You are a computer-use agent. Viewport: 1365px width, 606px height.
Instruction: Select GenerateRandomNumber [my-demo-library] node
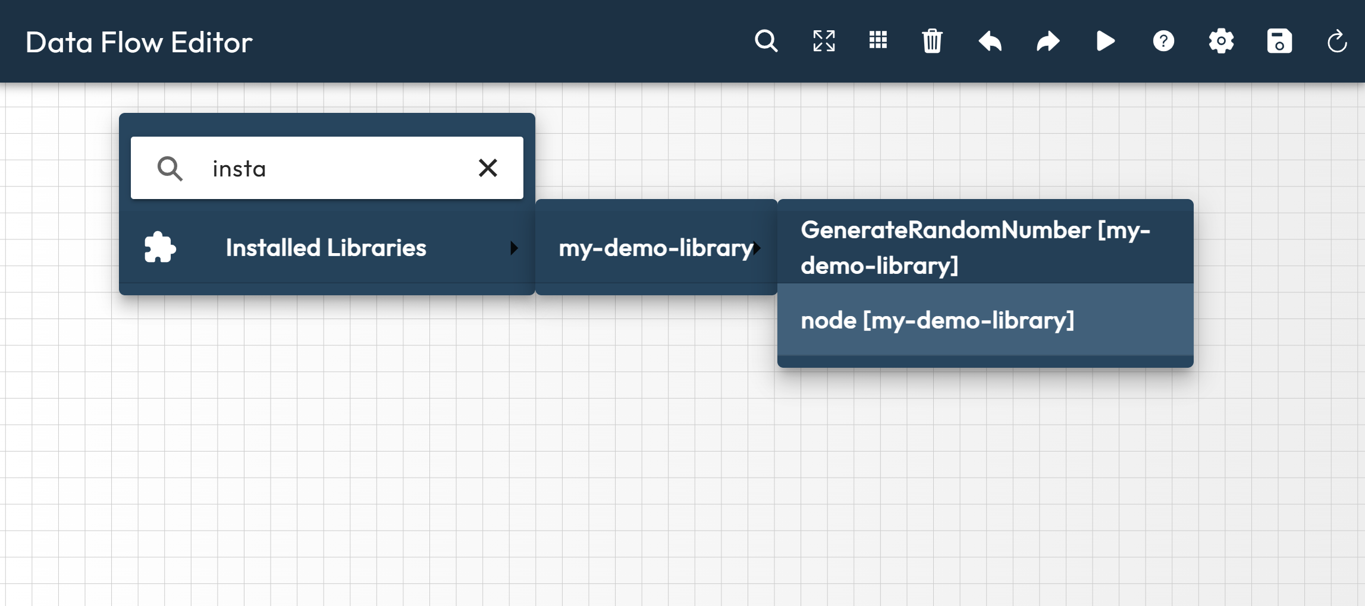coord(975,247)
